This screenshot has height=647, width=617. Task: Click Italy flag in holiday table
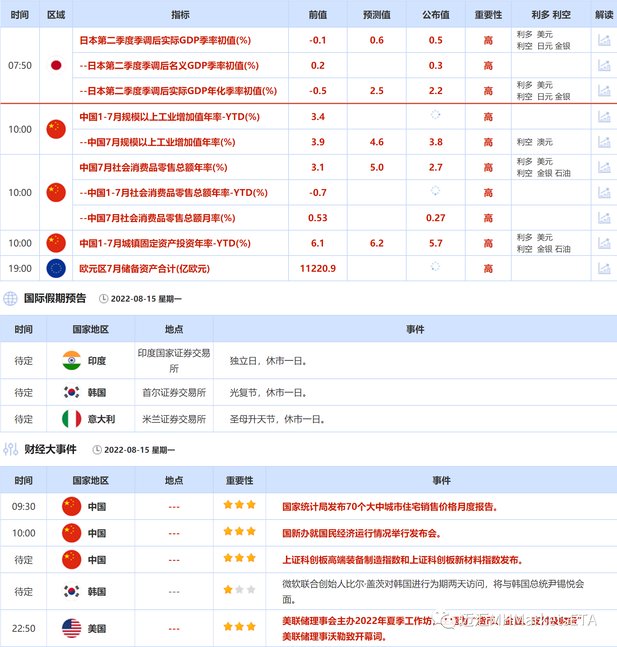pos(71,419)
